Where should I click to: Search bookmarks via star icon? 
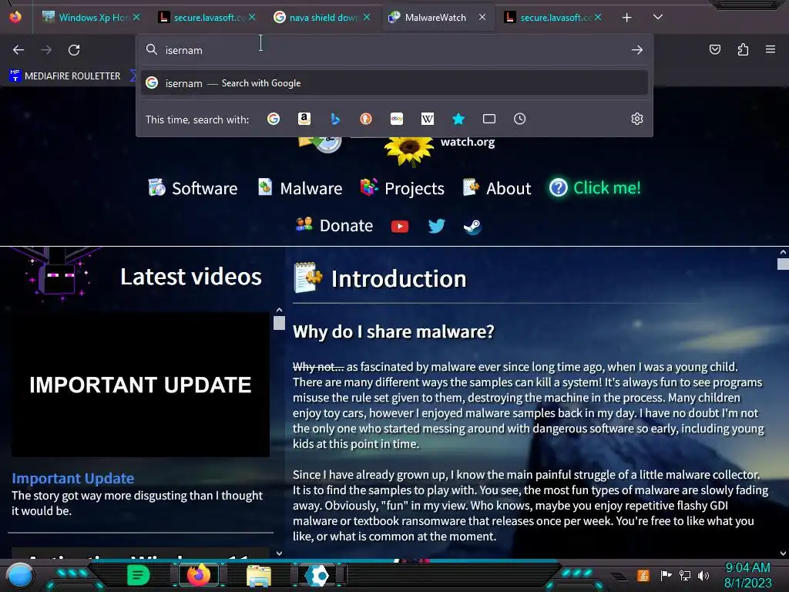458,119
